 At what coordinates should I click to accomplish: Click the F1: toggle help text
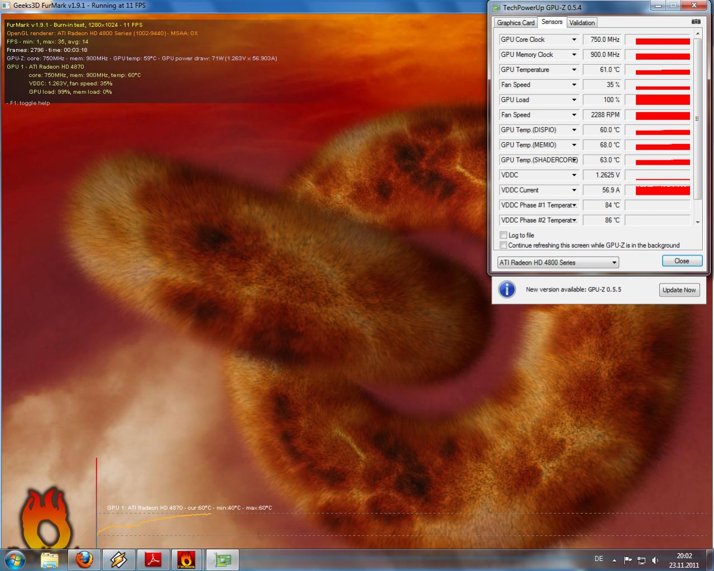(x=30, y=103)
